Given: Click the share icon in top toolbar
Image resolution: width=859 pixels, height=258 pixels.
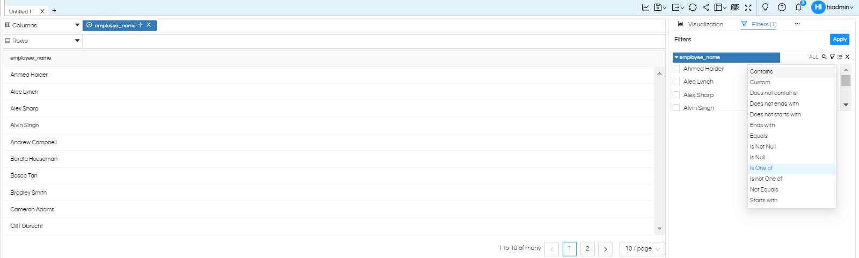Looking at the screenshot, I should (x=705, y=8).
